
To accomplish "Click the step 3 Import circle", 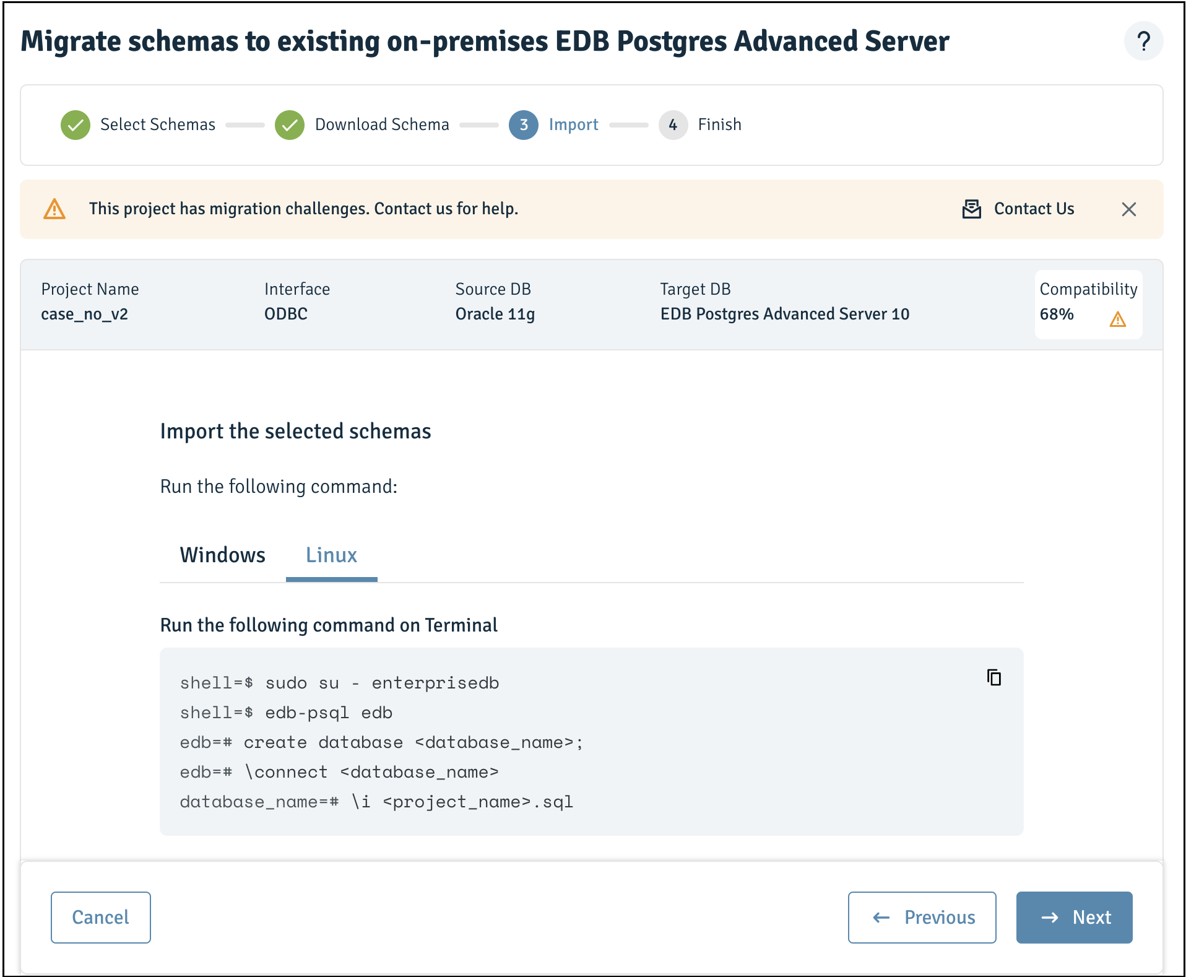I will (524, 125).
